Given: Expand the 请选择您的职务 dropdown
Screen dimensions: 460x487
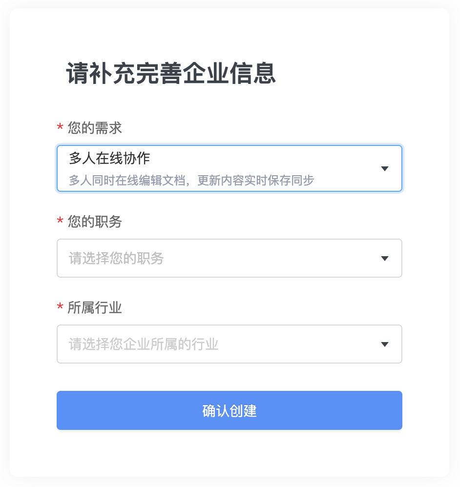Looking at the screenshot, I should (230, 258).
